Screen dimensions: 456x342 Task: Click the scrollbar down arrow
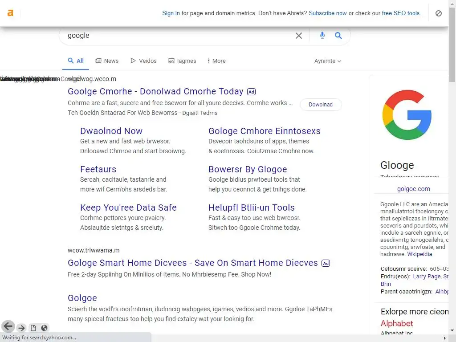[452, 331]
